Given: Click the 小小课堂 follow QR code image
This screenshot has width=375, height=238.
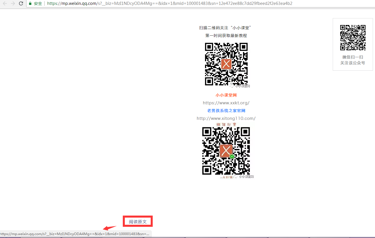Looking at the screenshot, I should pyautogui.click(x=226, y=64).
